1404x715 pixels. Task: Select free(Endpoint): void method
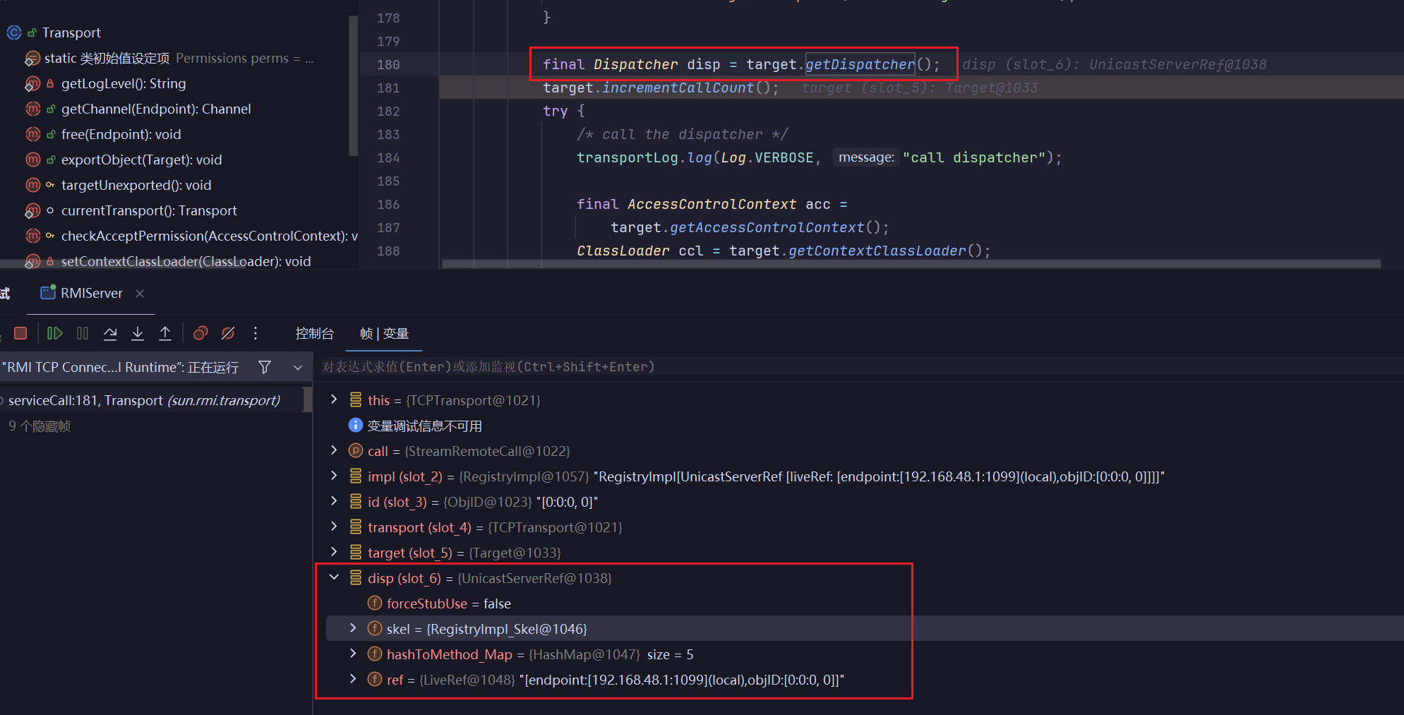(121, 134)
